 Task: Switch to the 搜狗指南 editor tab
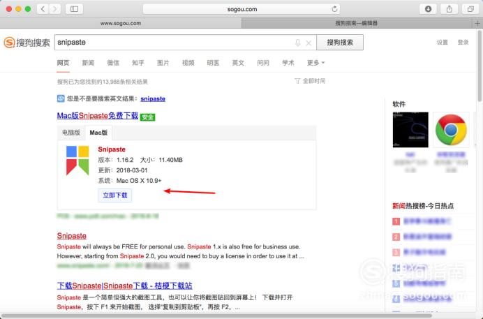(x=357, y=23)
